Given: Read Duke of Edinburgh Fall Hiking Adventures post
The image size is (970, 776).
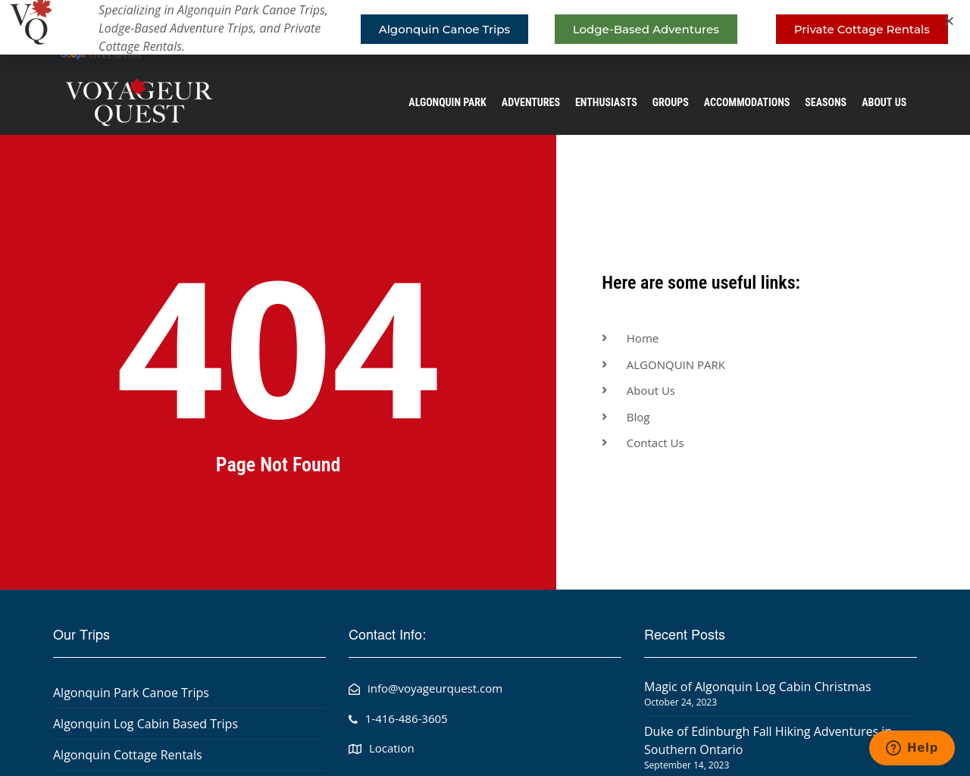Looking at the screenshot, I should (768, 740).
